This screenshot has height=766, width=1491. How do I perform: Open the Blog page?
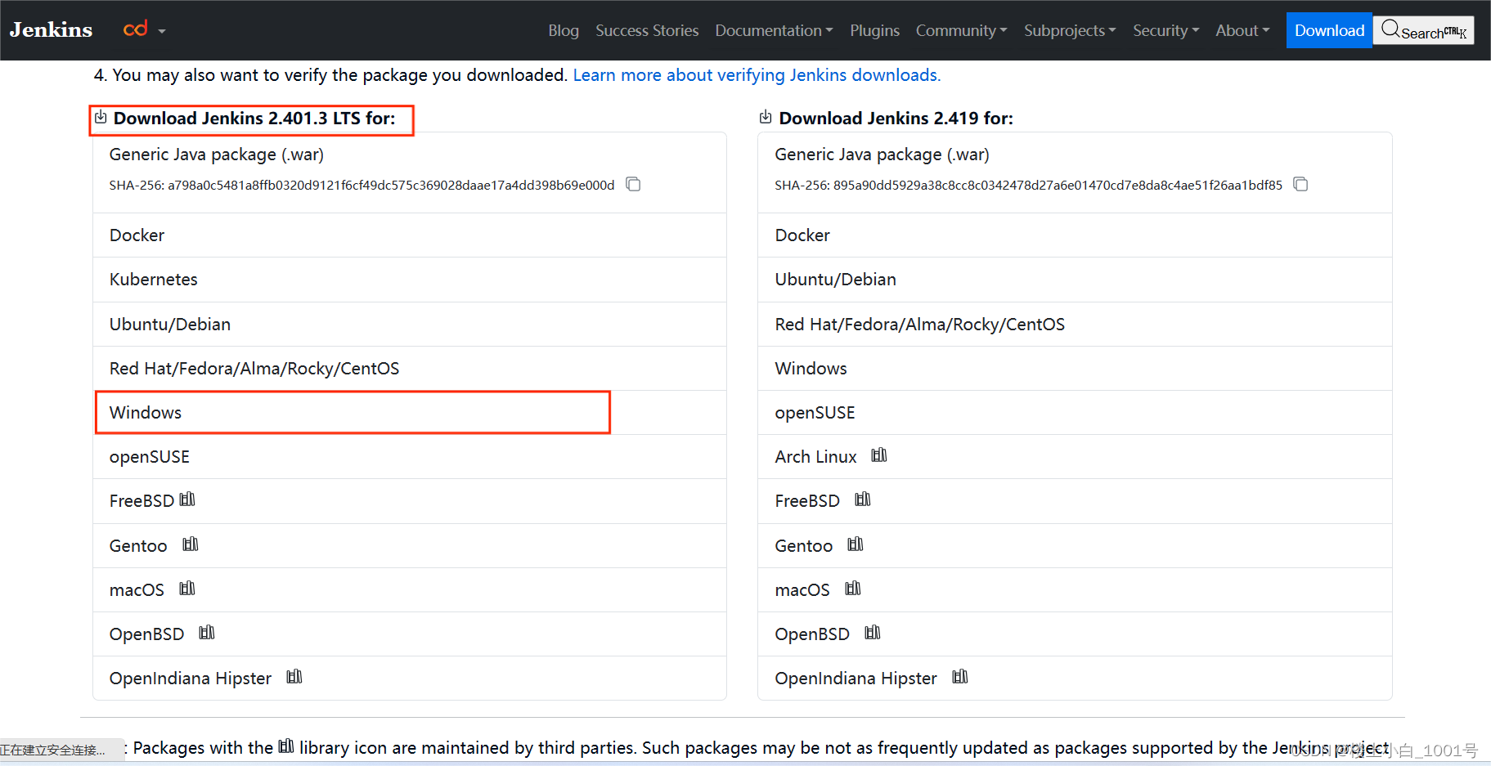point(564,30)
